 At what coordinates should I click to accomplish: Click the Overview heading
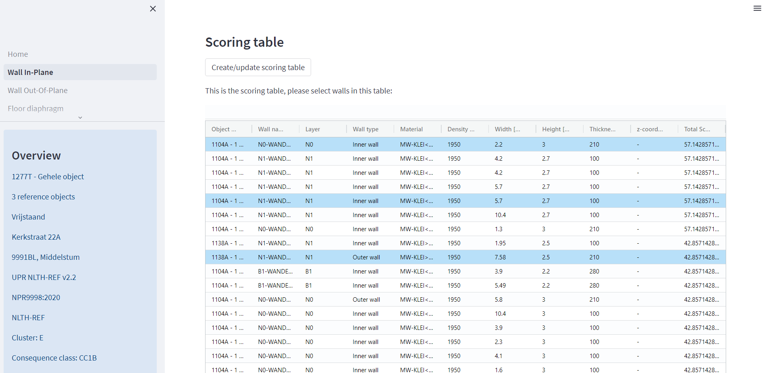(36, 155)
